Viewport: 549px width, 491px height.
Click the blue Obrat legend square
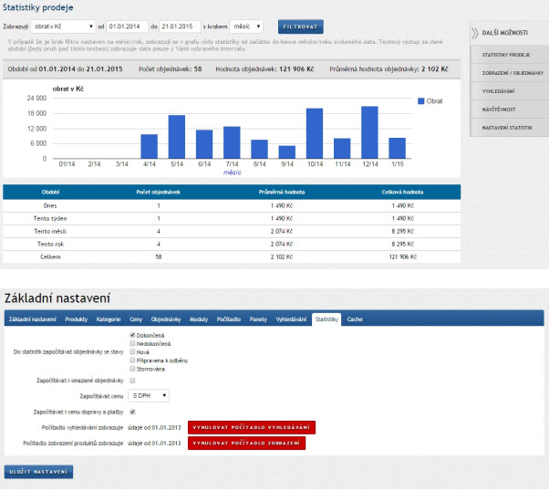point(420,101)
